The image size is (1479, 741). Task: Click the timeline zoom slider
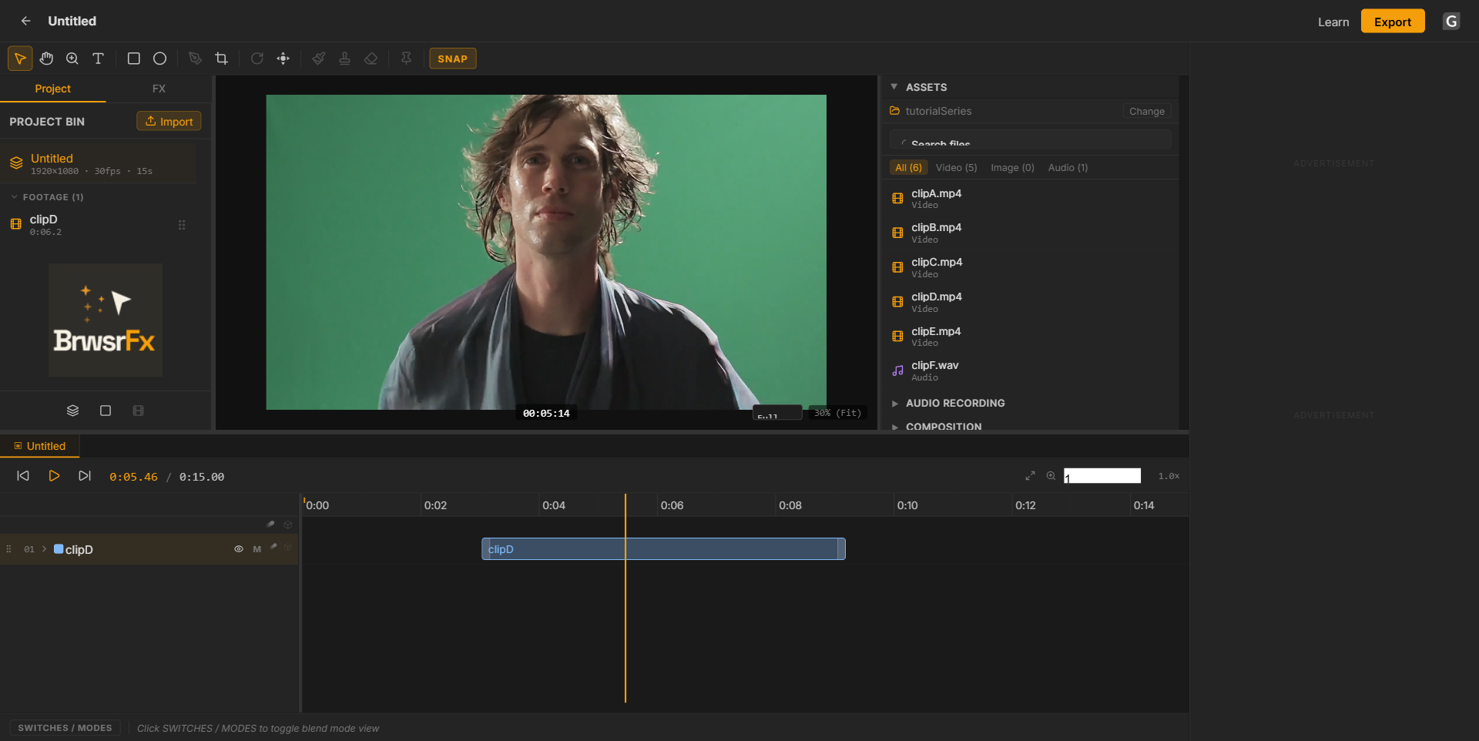click(x=1102, y=476)
